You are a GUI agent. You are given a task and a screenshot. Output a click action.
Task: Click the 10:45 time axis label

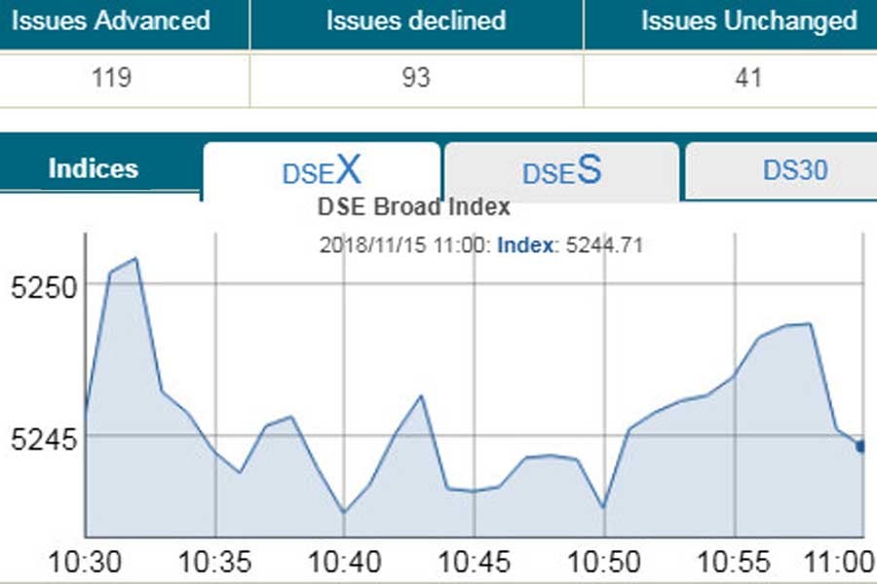[x=474, y=563]
